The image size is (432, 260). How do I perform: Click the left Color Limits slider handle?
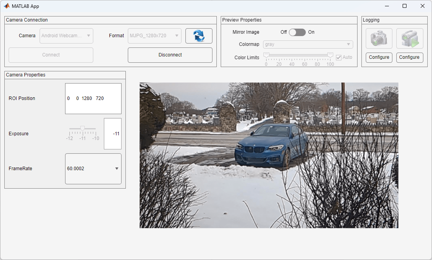[266, 55]
